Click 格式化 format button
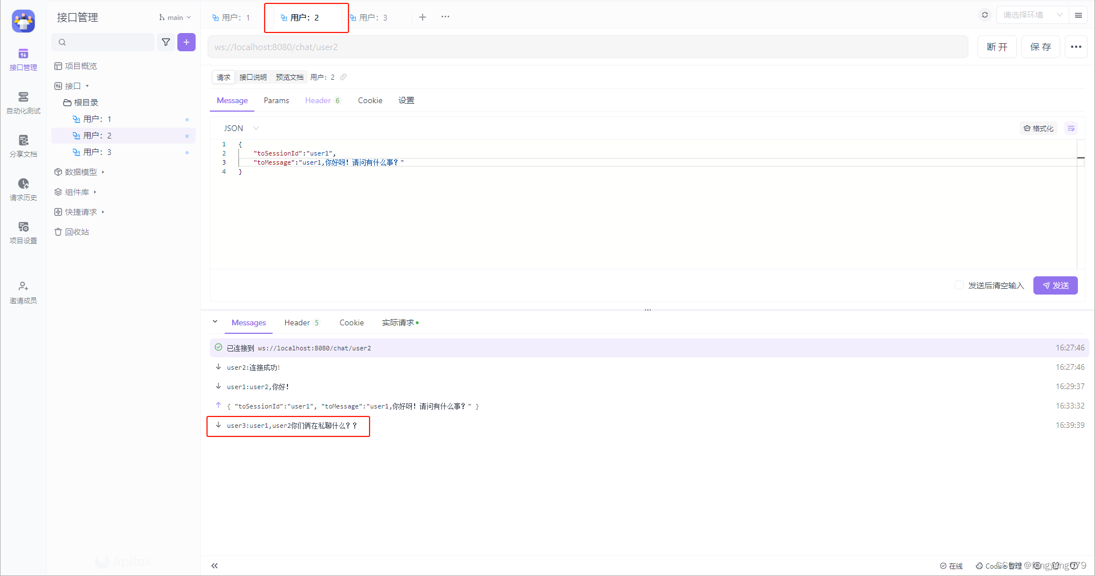The height and width of the screenshot is (576, 1095). (x=1039, y=129)
